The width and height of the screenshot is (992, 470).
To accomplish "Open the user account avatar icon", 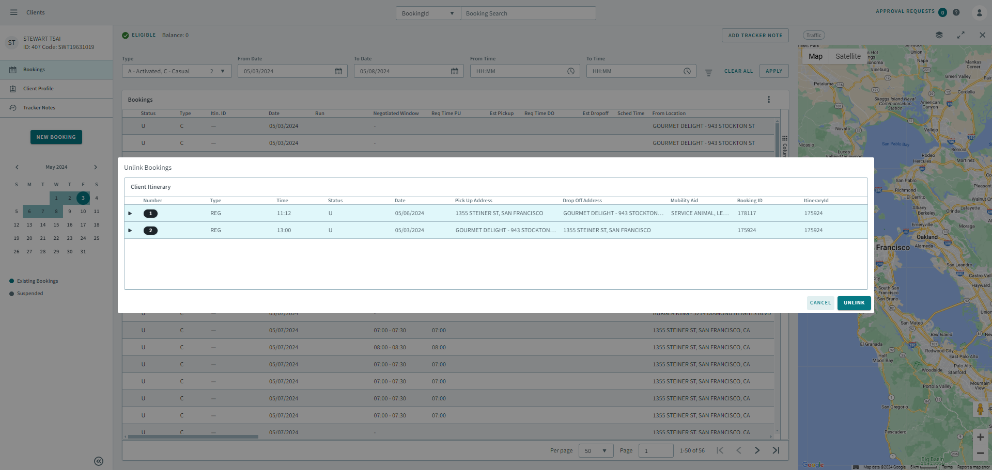I will (x=979, y=12).
